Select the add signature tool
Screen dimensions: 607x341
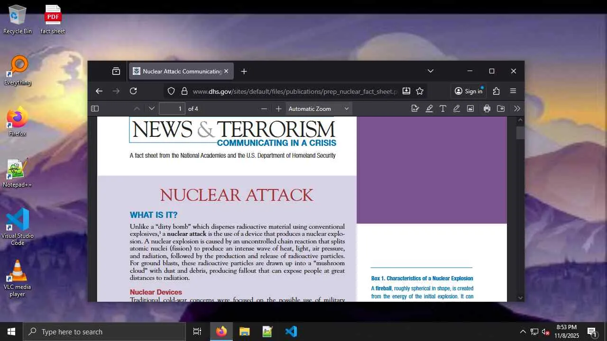tap(415, 108)
